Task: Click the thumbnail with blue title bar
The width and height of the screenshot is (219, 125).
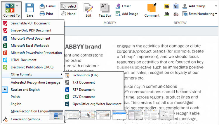Action: [119, 115]
